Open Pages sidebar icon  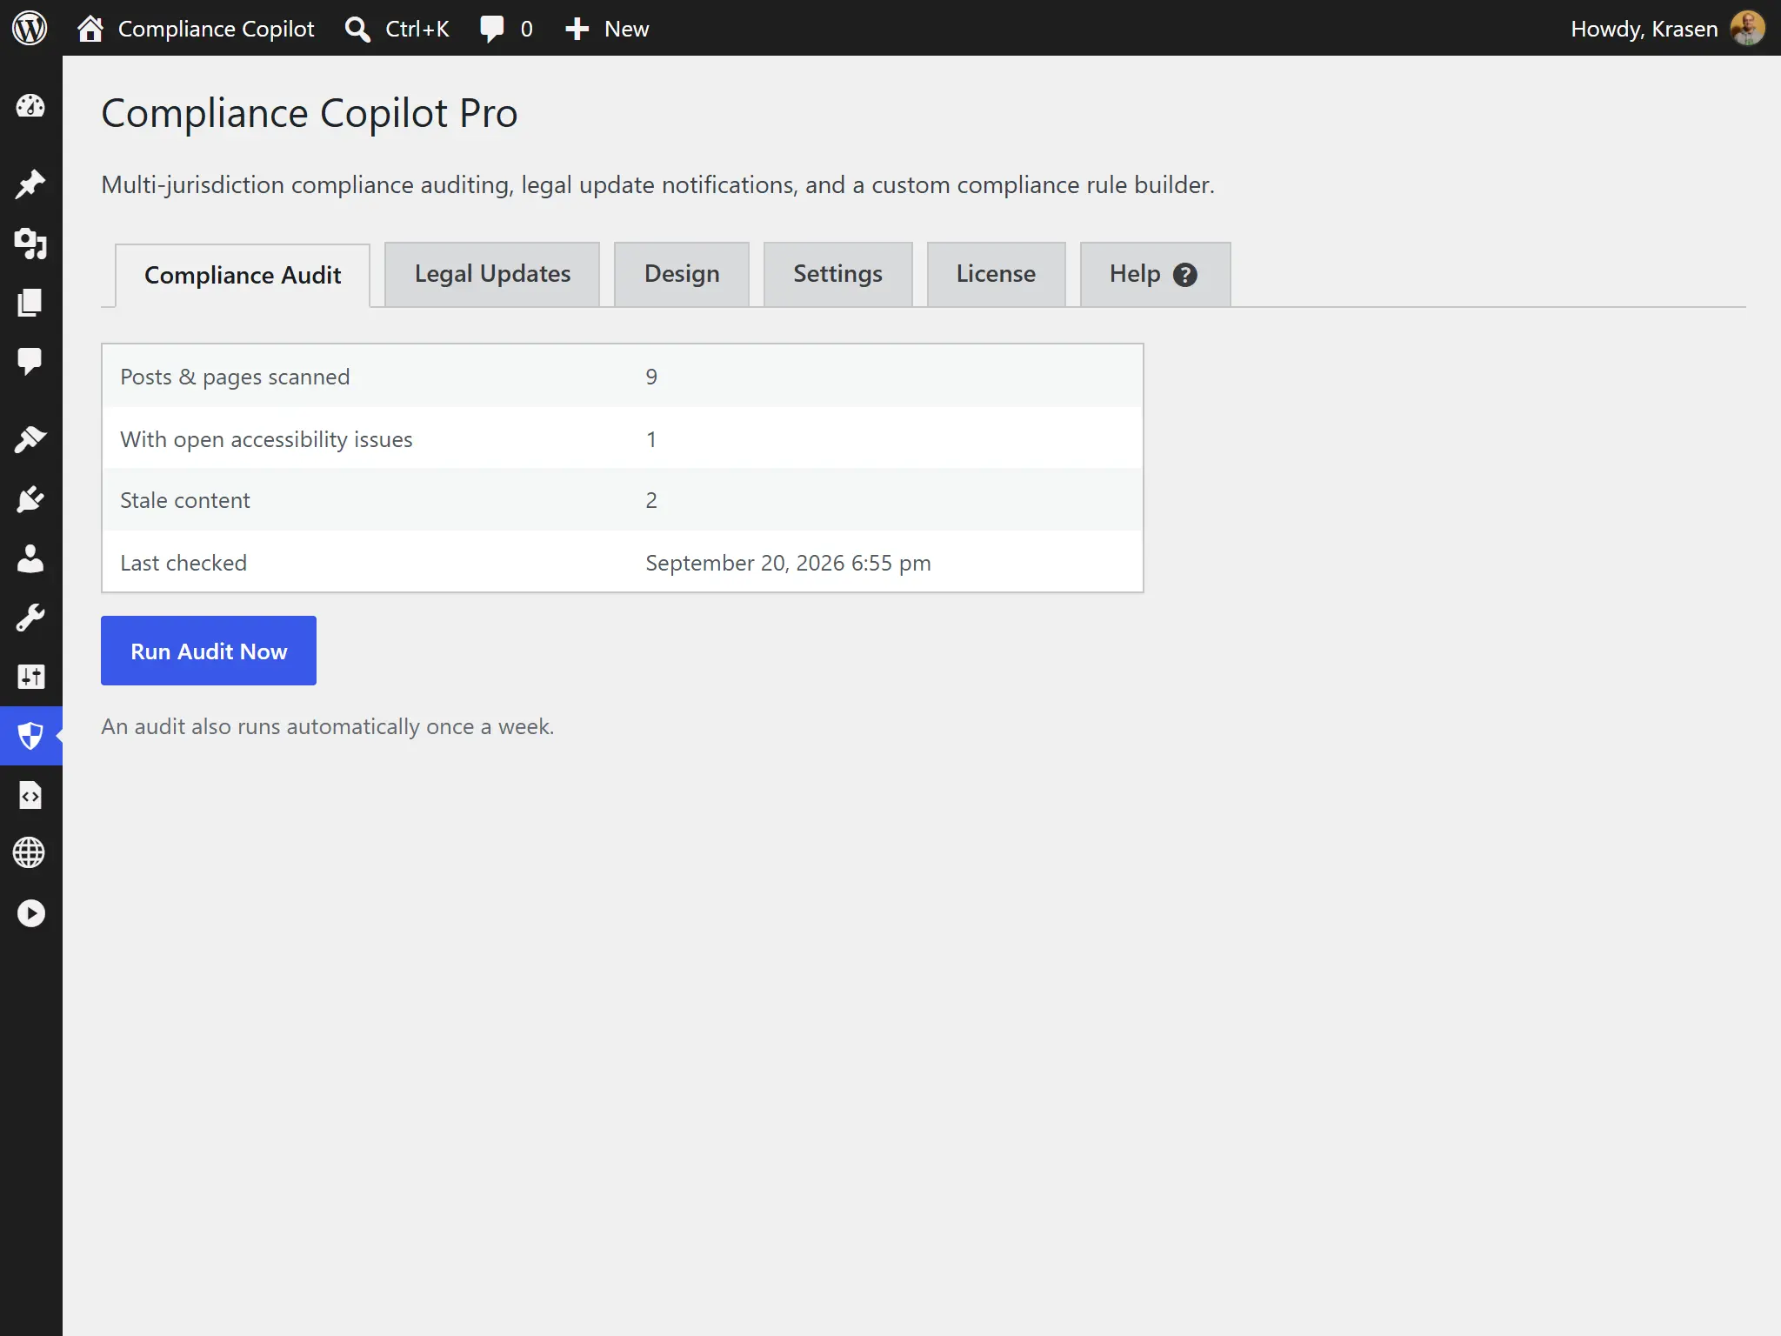[30, 303]
